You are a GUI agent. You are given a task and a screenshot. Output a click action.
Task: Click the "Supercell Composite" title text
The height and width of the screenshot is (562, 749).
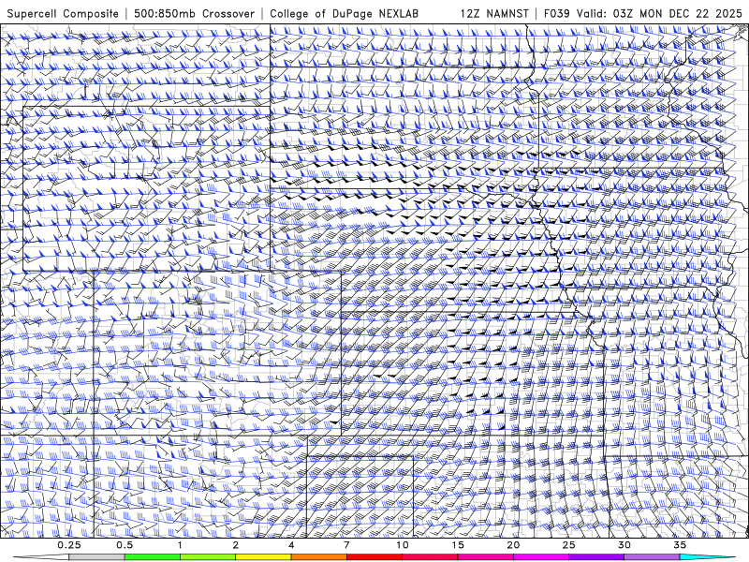coord(63,13)
